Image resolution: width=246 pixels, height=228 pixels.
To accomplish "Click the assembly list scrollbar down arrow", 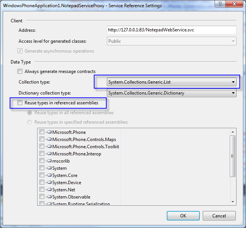I will 233,202.
